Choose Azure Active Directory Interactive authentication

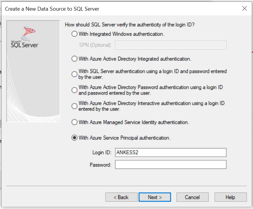point(75,106)
